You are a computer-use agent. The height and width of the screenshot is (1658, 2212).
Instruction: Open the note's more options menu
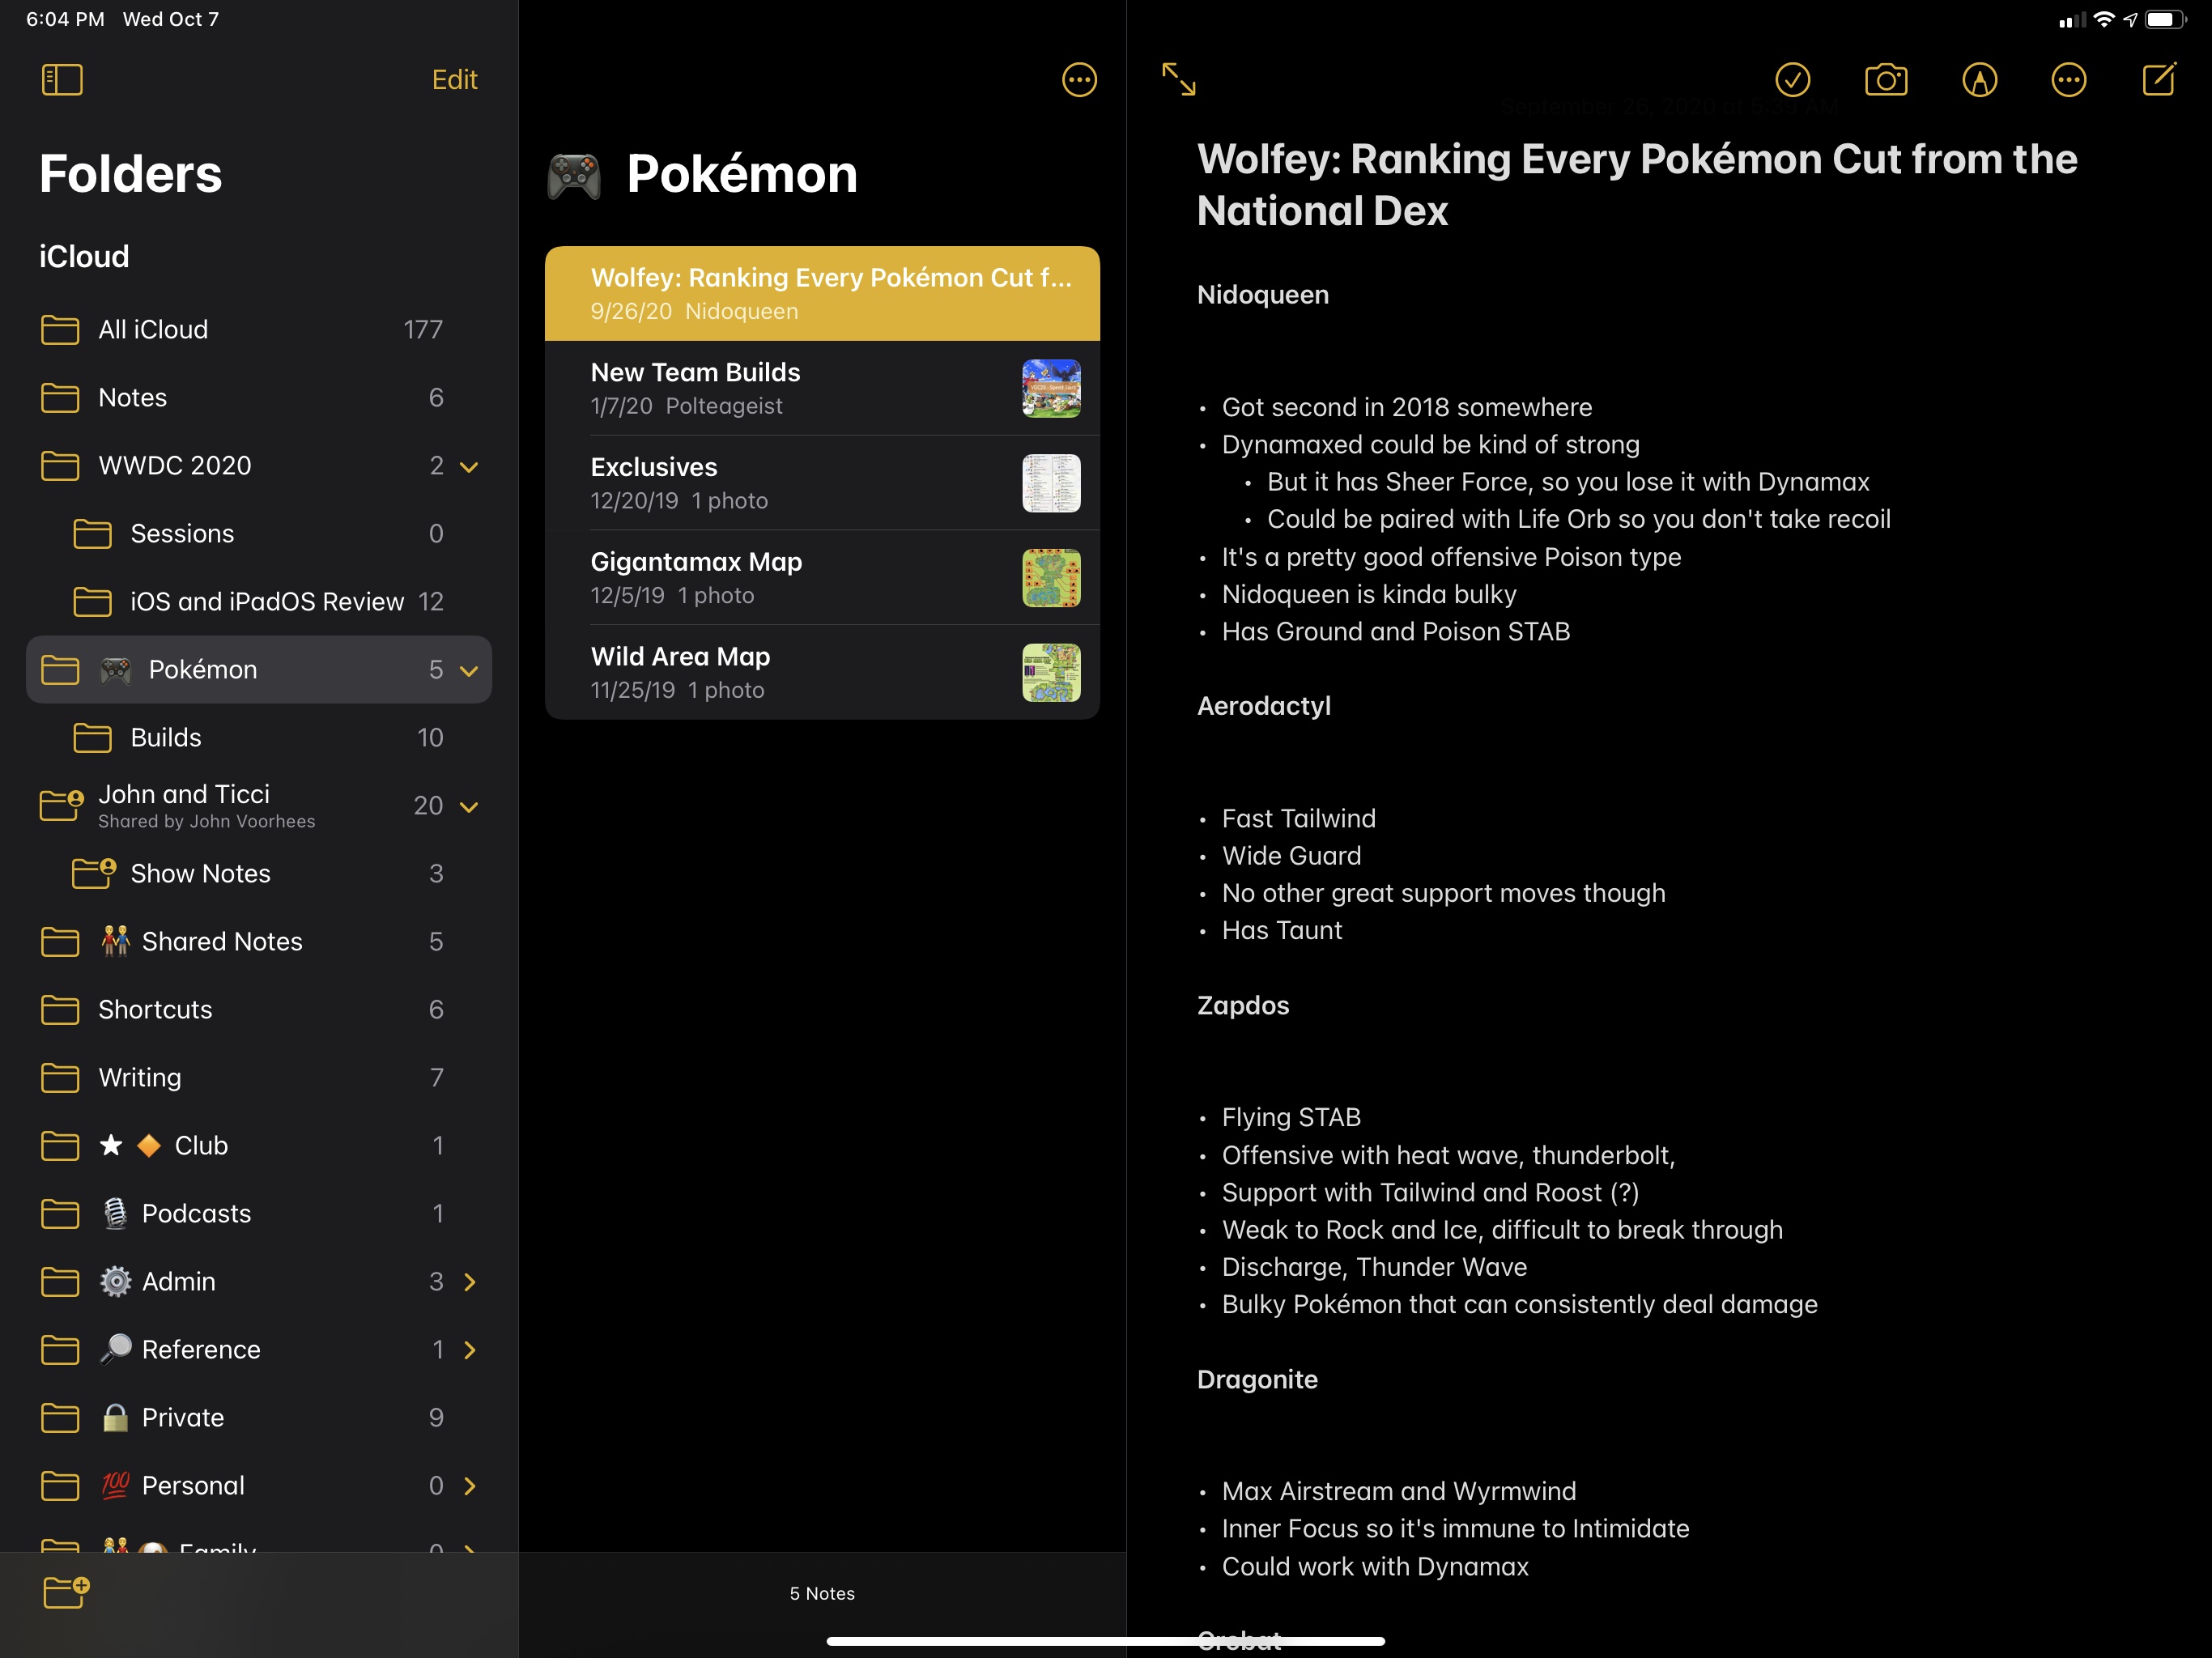pos(2068,80)
